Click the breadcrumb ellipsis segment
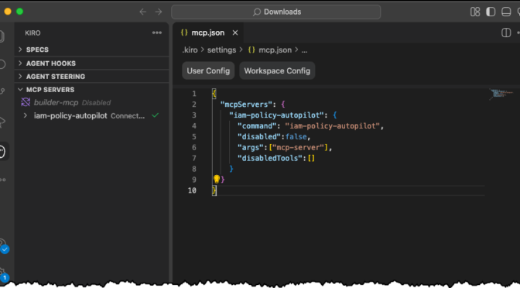Image resolution: width=520 pixels, height=288 pixels. pyautogui.click(x=304, y=50)
